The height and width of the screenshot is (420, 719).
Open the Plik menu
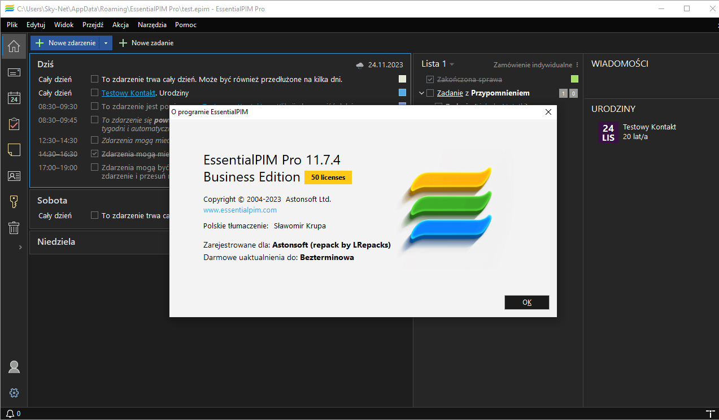12,25
